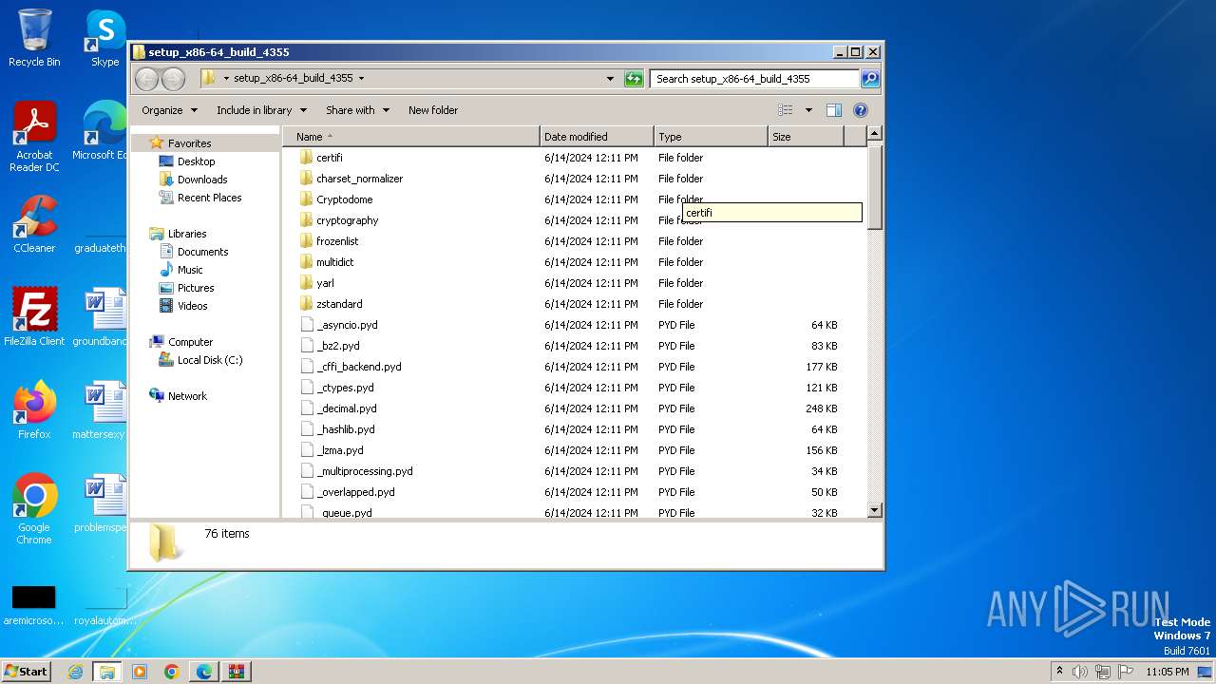Open FileZilla Client desktop icon

[x=34, y=317]
